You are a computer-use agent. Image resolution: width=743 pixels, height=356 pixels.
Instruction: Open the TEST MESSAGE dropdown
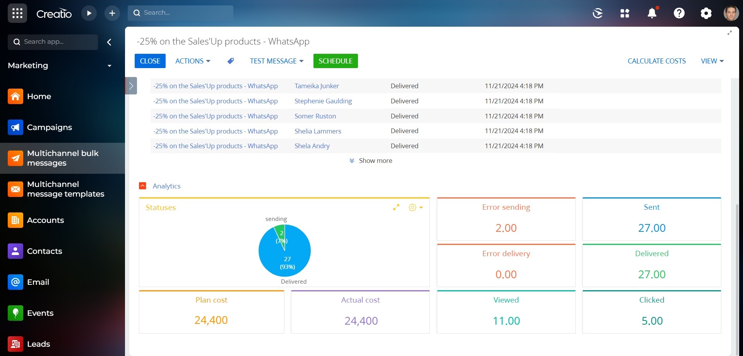[x=277, y=61]
